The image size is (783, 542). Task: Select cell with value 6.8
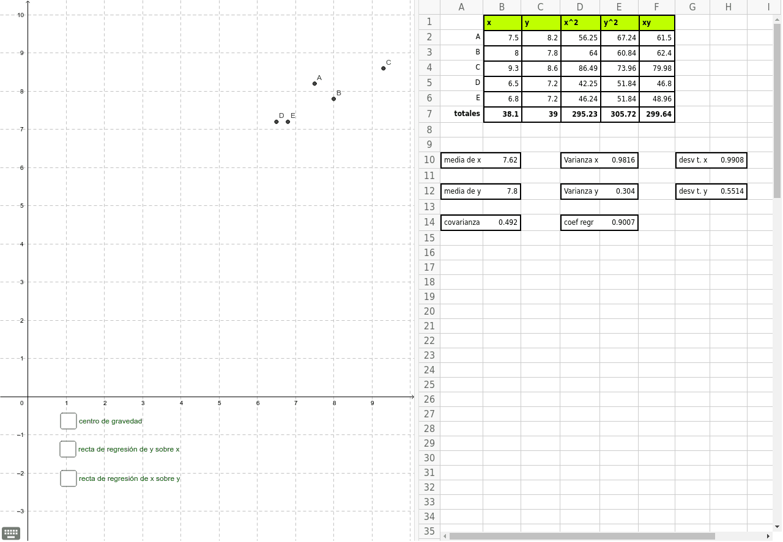point(502,98)
